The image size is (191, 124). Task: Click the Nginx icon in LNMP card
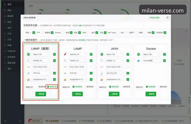28,54
